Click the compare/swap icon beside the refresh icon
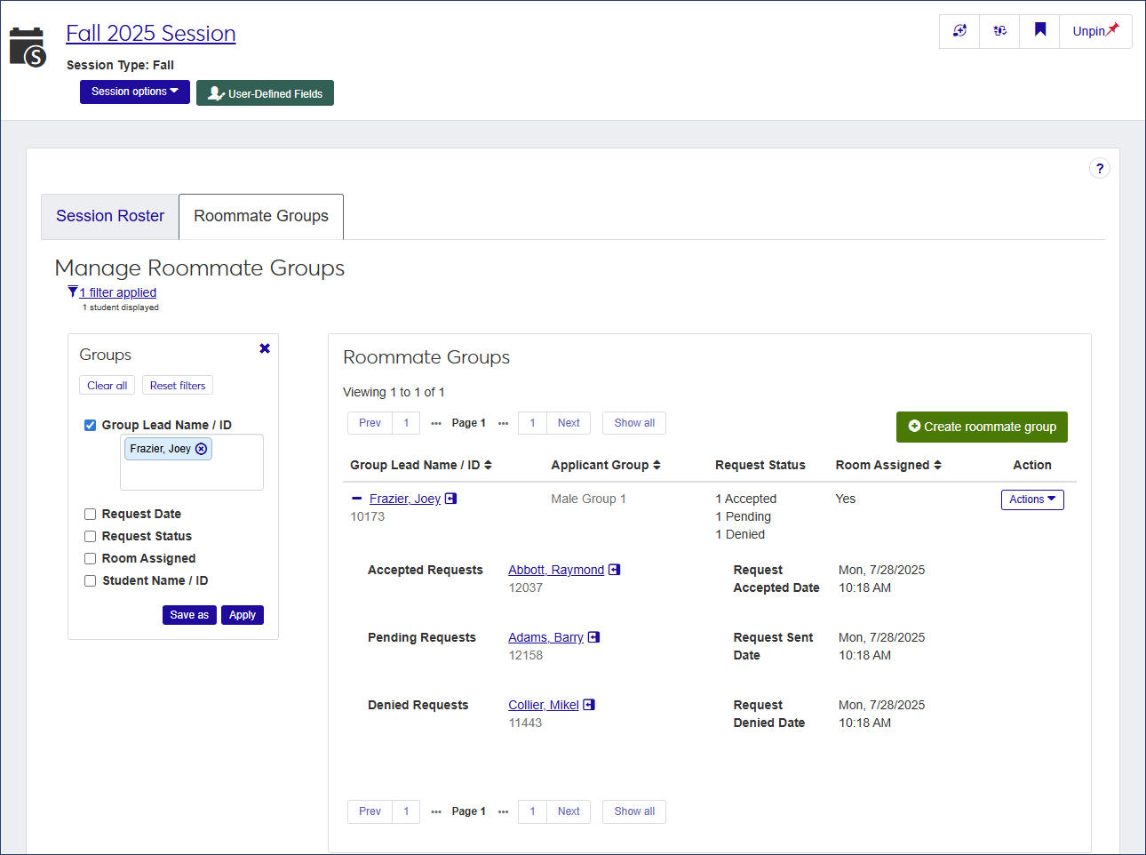This screenshot has width=1146, height=855. tap(999, 30)
